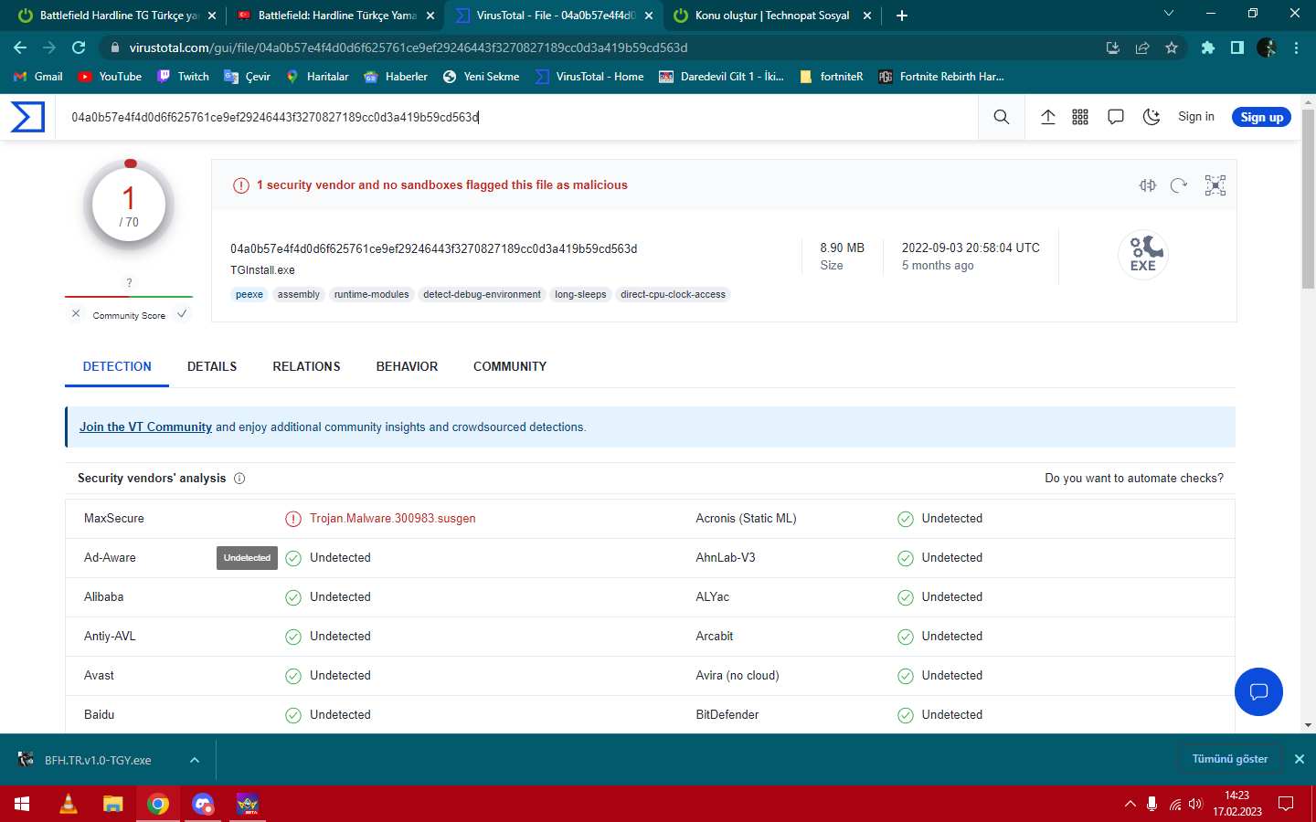Open the BEHAVIOR tab

tap(407, 366)
